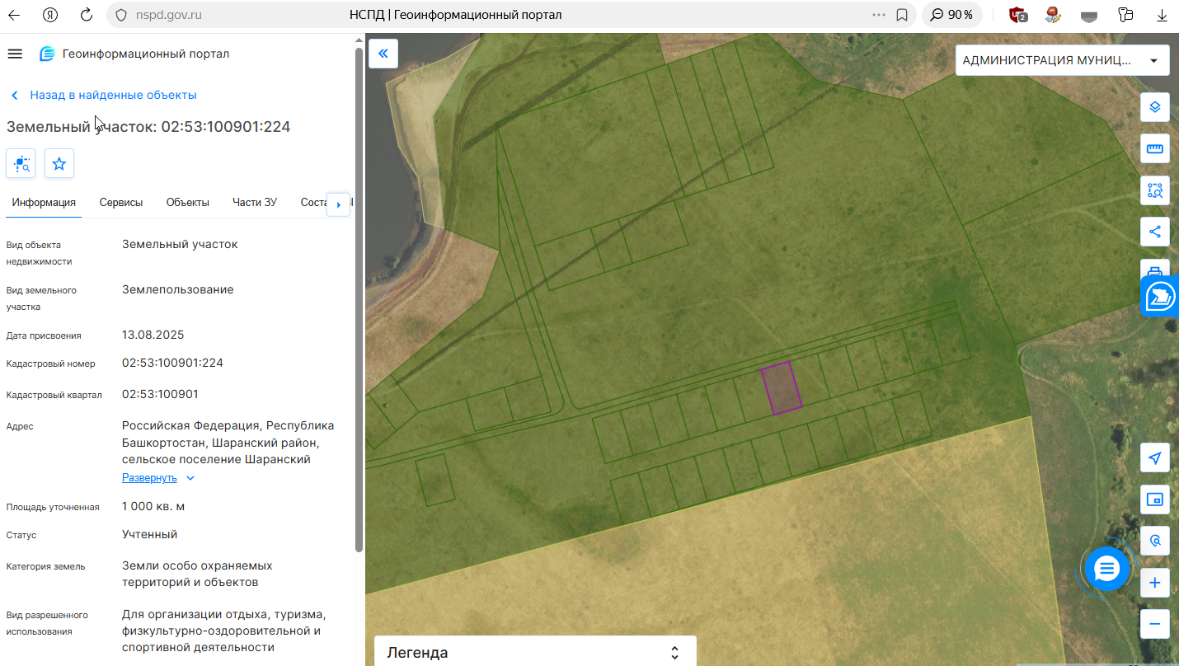
Task: Click the share map icon
Action: coord(1155,232)
